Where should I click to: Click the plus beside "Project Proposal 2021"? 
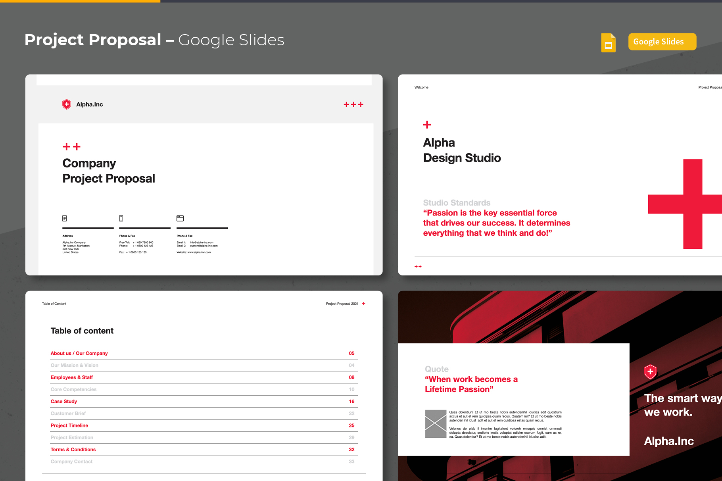(363, 303)
